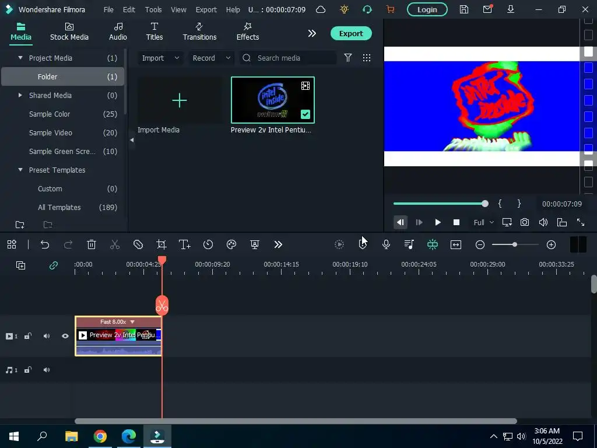
Task: Add a marker with the shield icon
Action: [363, 244]
